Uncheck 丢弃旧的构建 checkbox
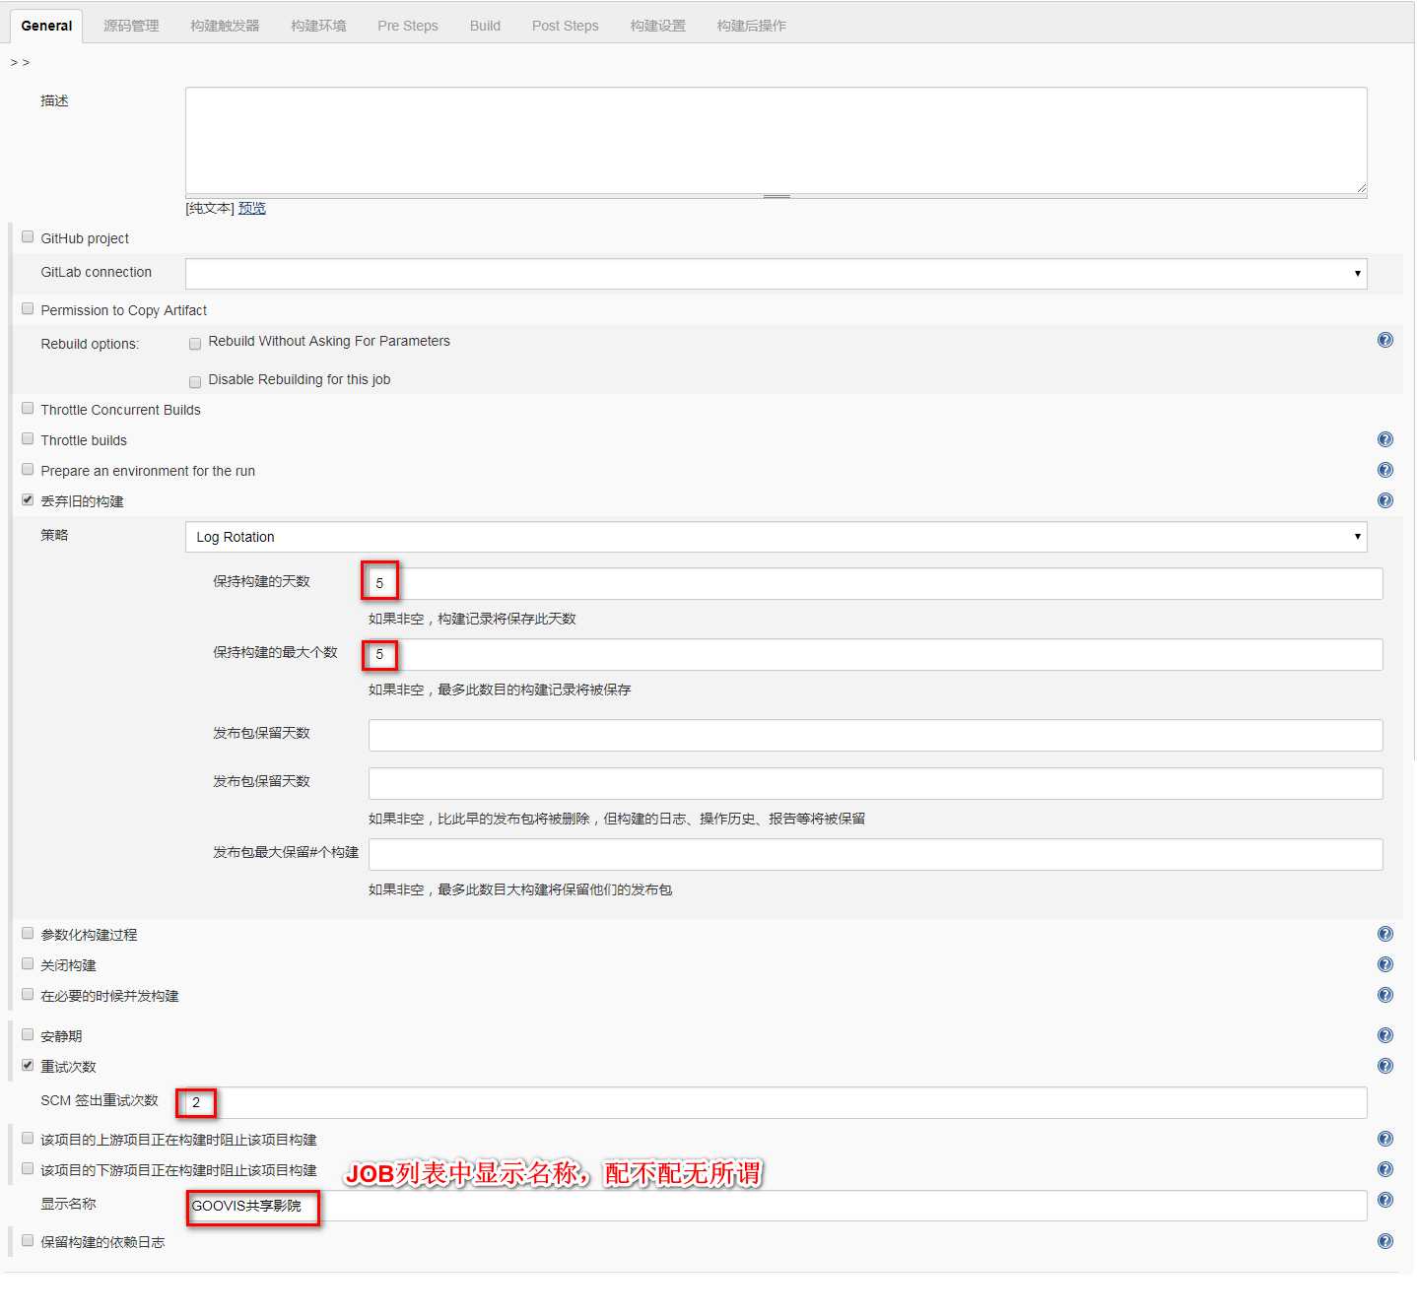The width and height of the screenshot is (1417, 1315). [x=28, y=500]
